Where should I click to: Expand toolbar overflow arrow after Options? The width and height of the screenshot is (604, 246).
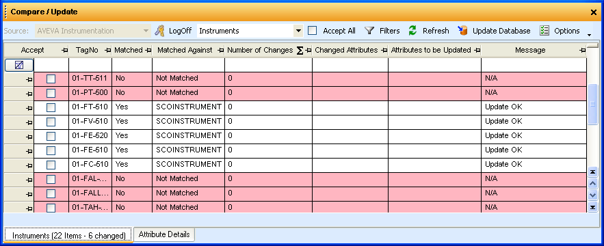[x=590, y=35]
